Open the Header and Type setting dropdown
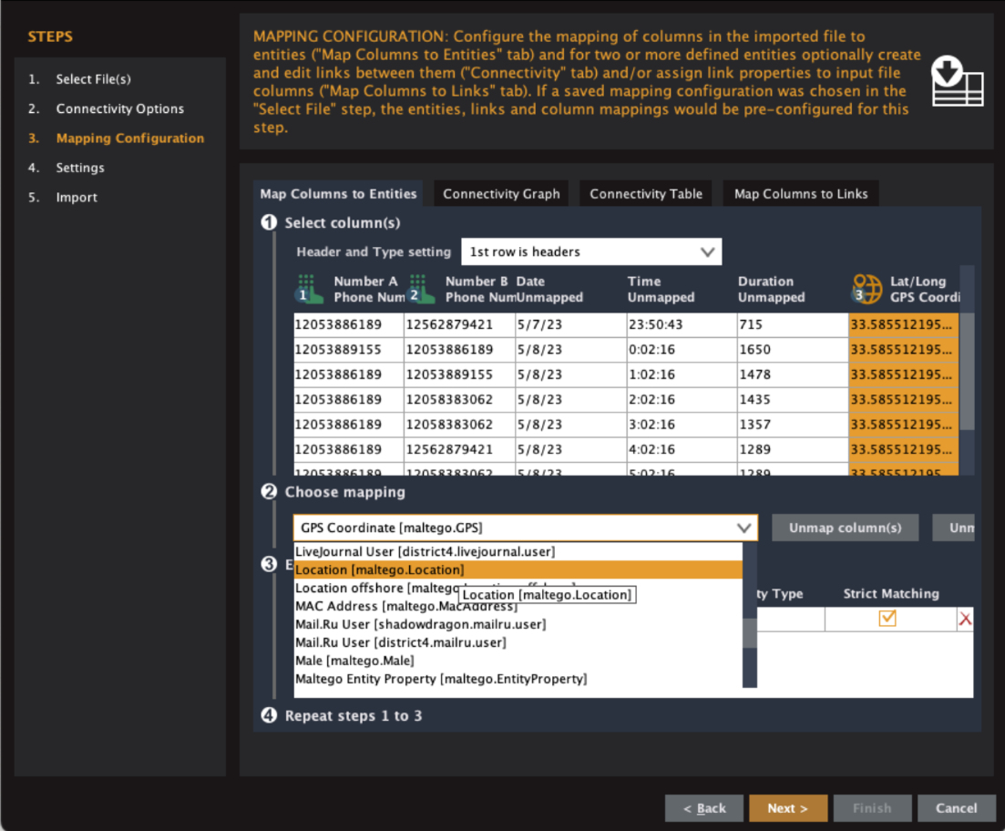This screenshot has height=831, width=1005. coord(590,251)
